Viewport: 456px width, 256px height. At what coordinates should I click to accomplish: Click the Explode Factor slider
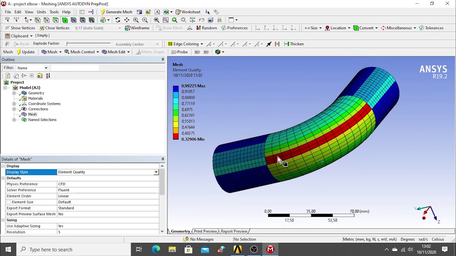click(x=88, y=44)
